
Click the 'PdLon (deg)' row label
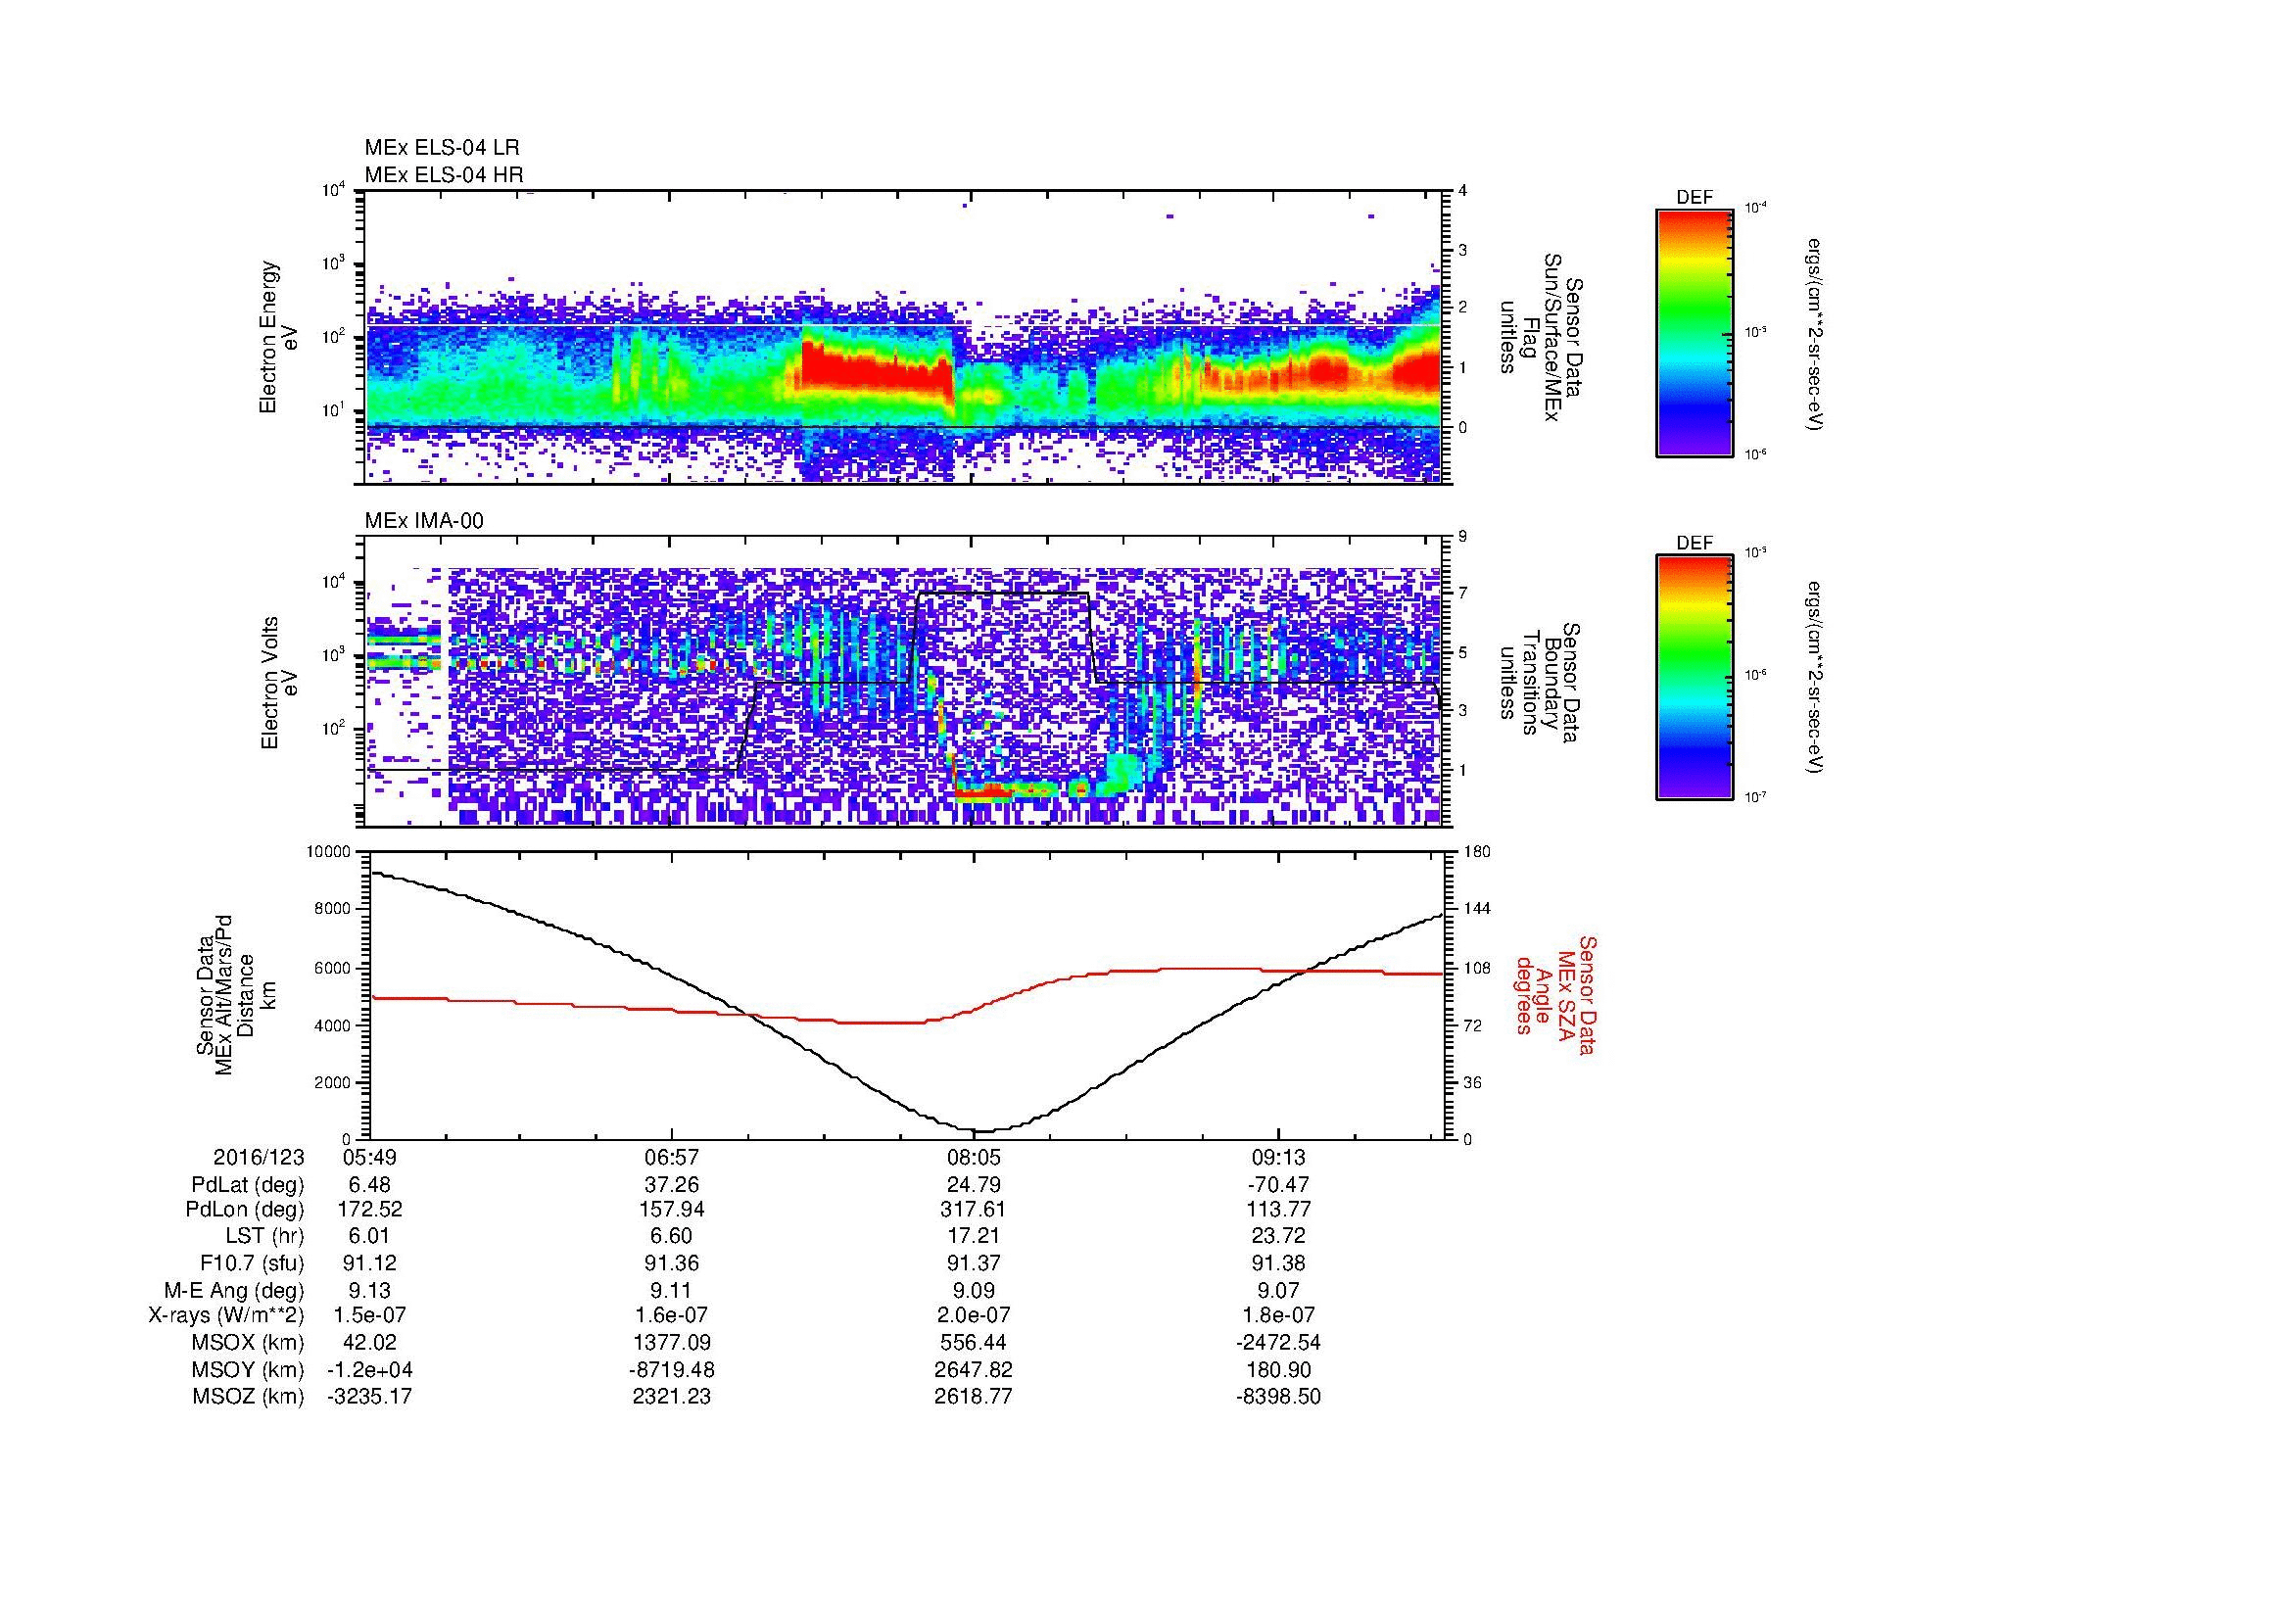(245, 1210)
